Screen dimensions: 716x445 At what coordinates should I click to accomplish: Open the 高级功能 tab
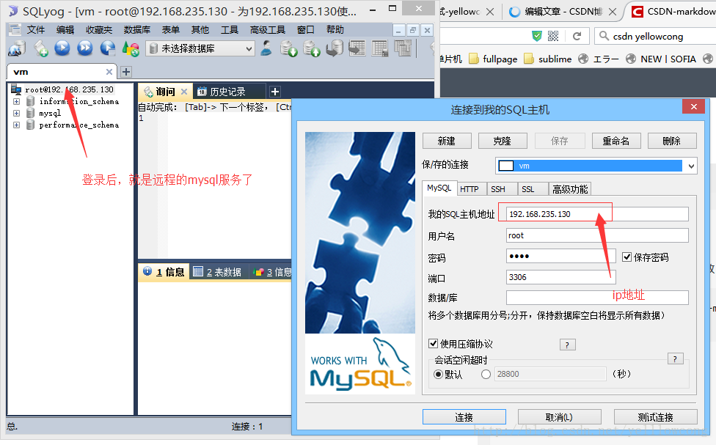pyautogui.click(x=570, y=189)
